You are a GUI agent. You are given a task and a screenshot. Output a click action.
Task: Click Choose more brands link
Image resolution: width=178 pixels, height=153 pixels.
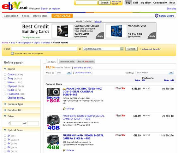(x=16, y=98)
